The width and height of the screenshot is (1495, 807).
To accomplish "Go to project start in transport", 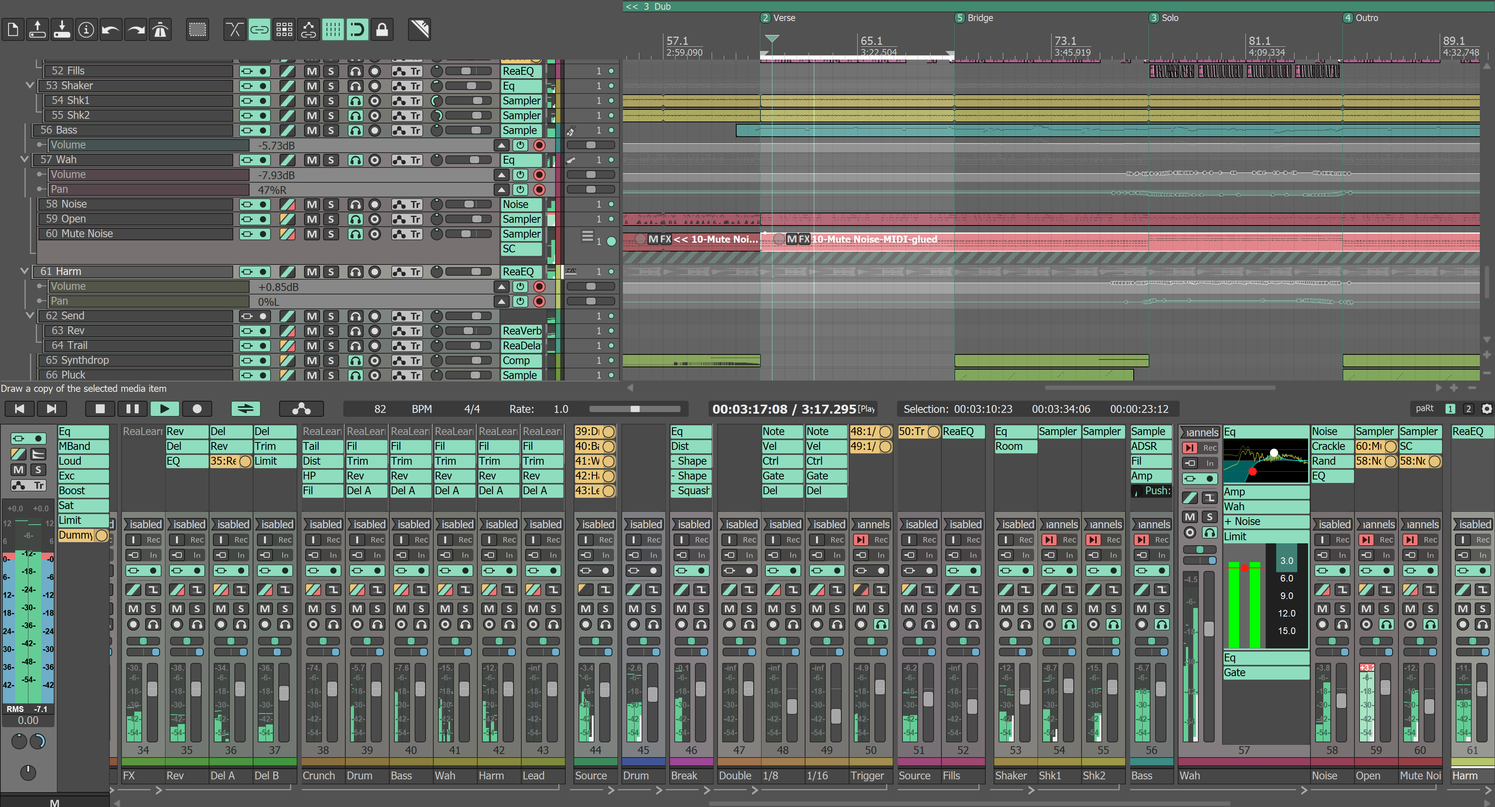I will click(x=19, y=409).
